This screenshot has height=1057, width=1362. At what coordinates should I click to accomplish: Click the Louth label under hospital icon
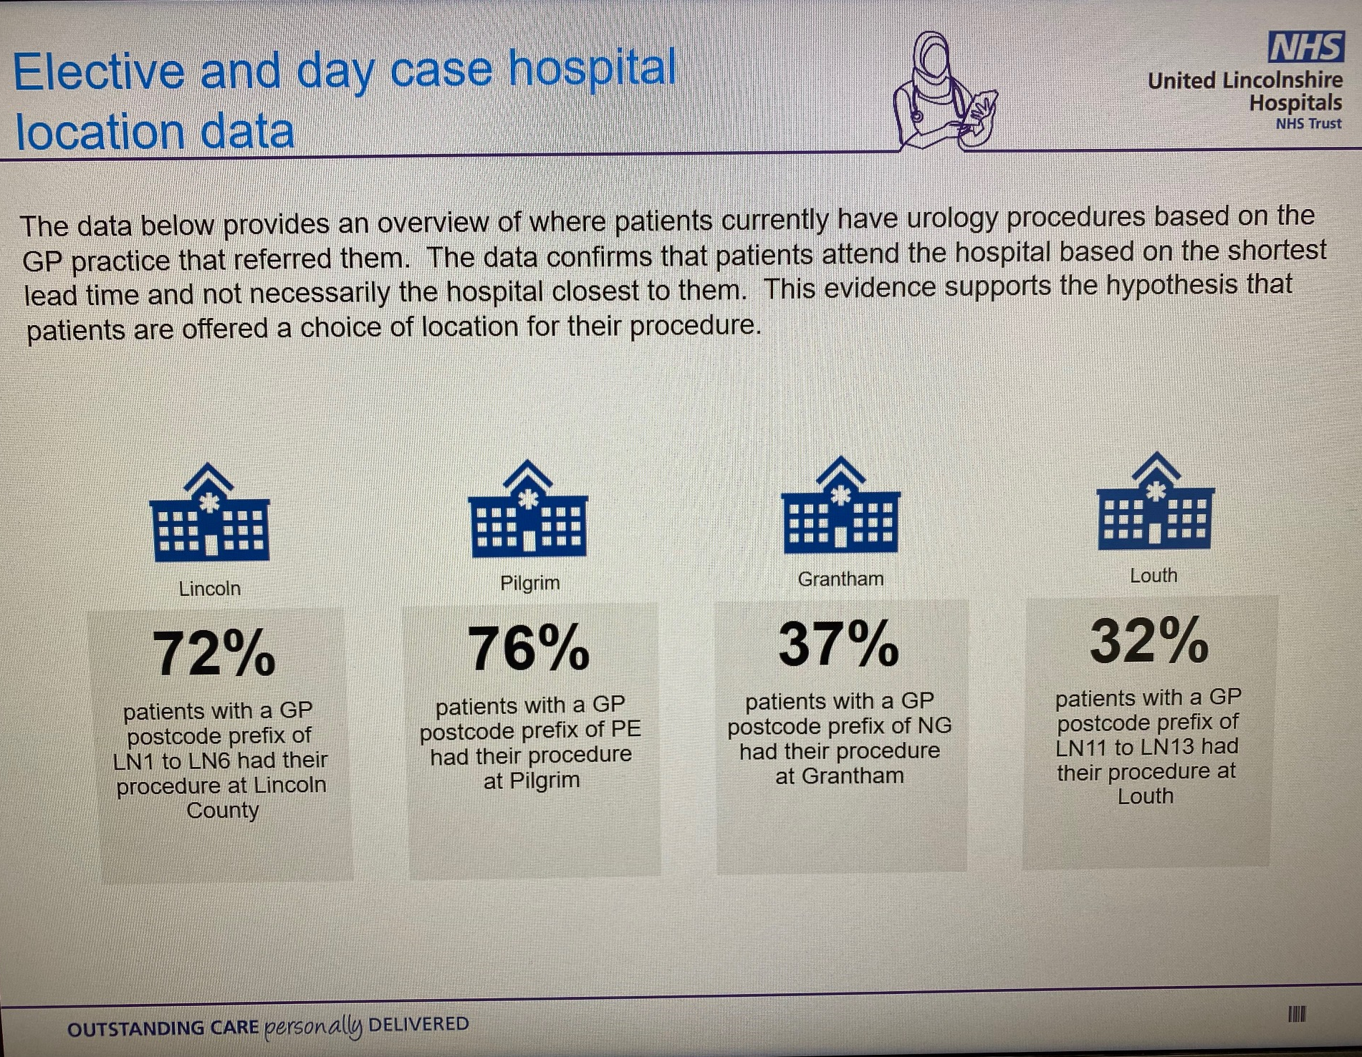click(x=1154, y=576)
